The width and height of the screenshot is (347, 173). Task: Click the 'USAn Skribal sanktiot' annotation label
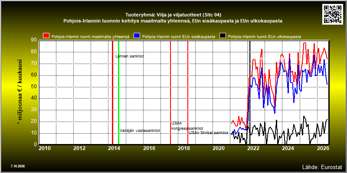click(208, 133)
